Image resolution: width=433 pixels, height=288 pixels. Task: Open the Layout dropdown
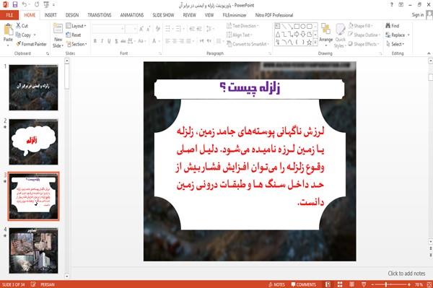(x=76, y=26)
